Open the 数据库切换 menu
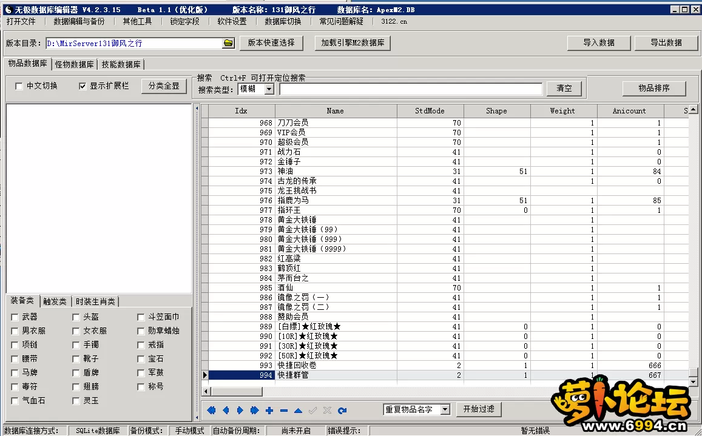 (283, 21)
